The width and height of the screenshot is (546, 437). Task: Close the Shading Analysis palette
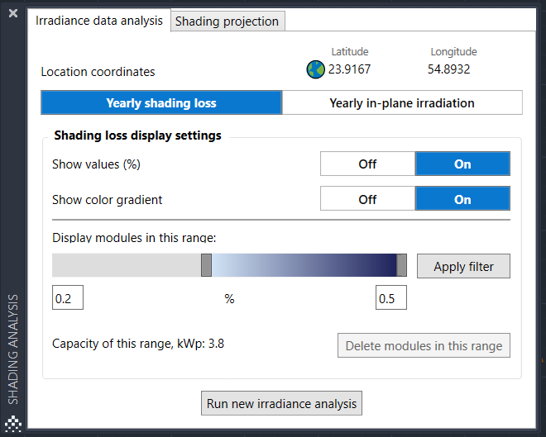pyautogui.click(x=13, y=14)
